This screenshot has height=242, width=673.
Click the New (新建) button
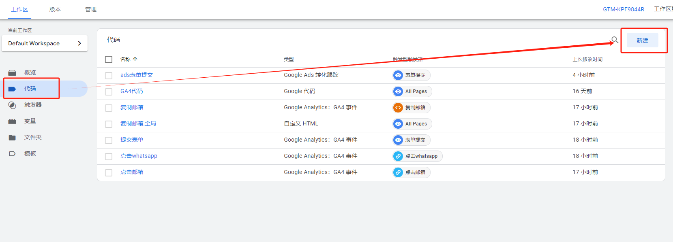642,40
